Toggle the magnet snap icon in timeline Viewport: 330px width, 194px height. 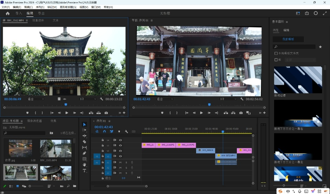(104, 132)
